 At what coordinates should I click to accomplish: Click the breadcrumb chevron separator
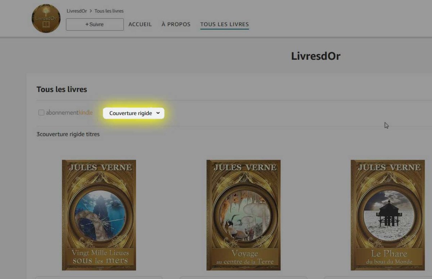91,11
